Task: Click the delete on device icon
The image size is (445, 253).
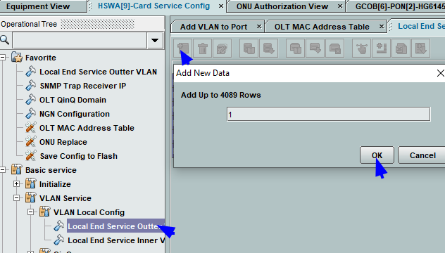Action: tap(335, 48)
